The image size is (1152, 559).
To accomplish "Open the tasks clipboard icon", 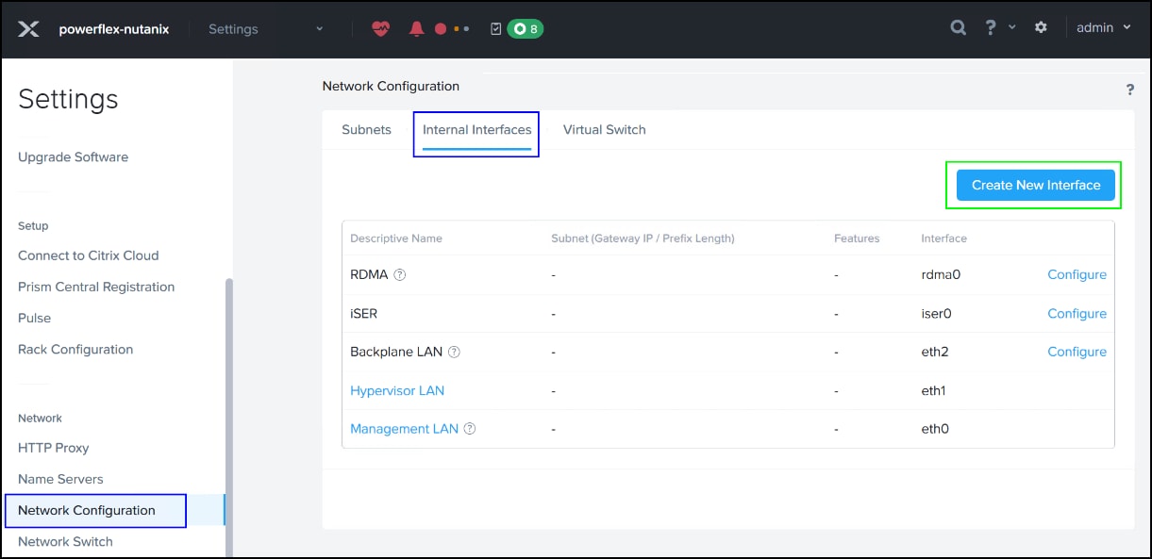I will [x=496, y=28].
